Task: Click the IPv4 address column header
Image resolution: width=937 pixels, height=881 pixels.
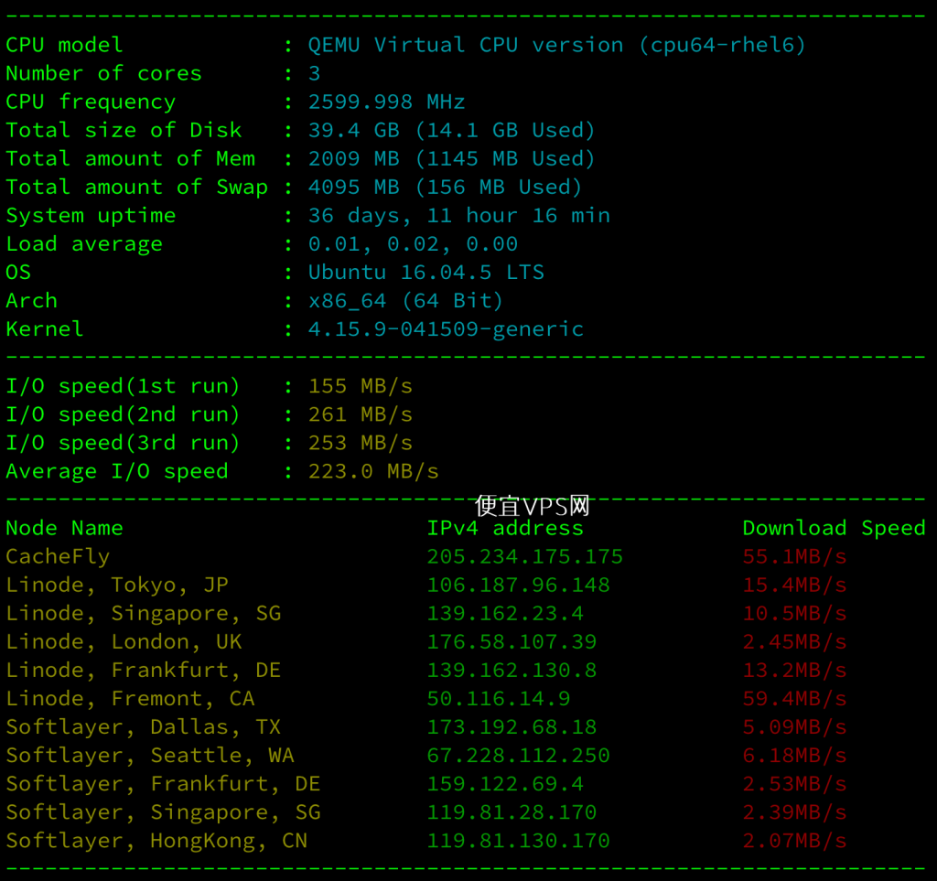Action: point(505,528)
